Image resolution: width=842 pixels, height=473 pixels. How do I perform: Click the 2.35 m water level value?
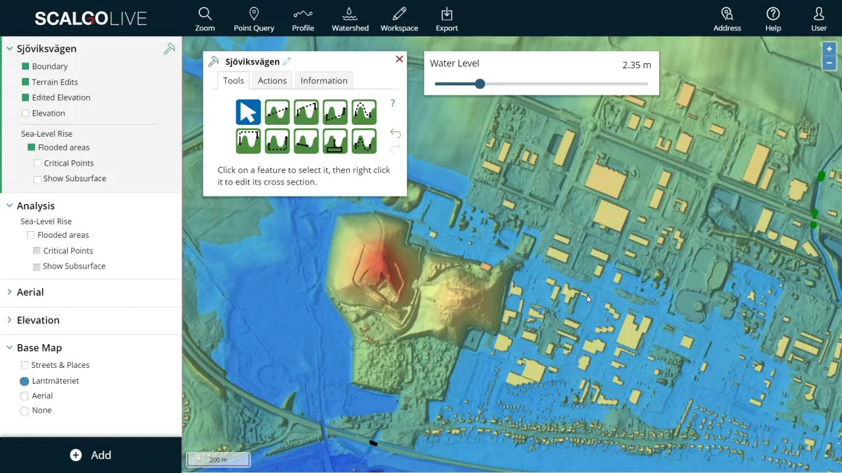[637, 65]
